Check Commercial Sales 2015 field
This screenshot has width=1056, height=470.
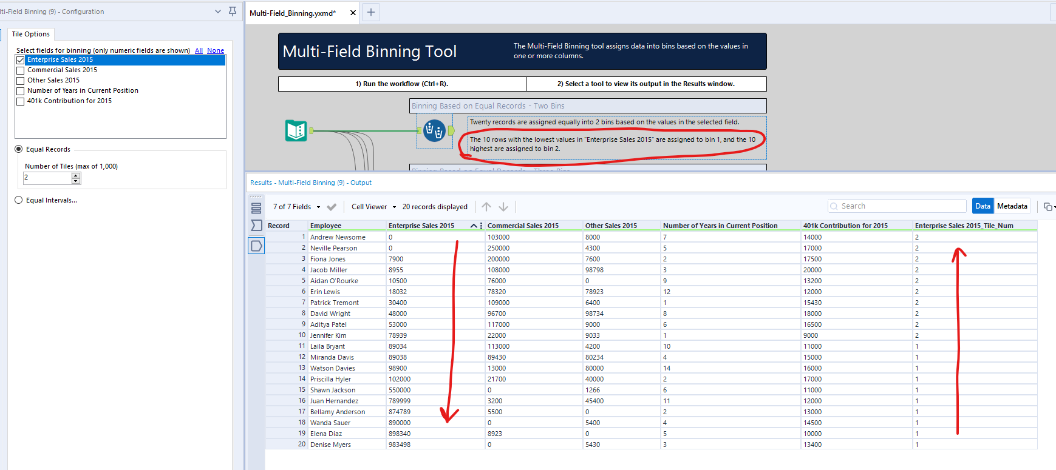(21, 70)
